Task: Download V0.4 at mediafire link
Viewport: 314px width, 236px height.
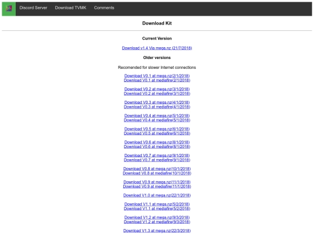Action: click(157, 120)
